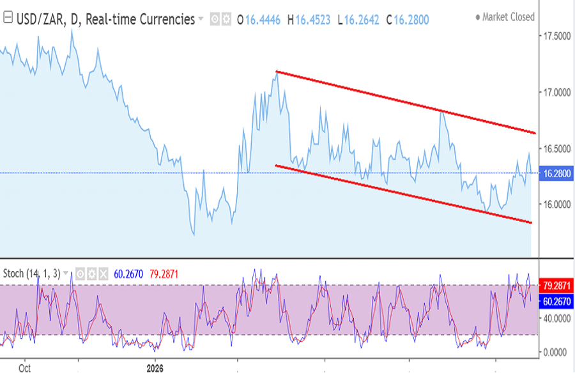
Task: Remove the Stoch indicator with X
Action: coord(103,274)
